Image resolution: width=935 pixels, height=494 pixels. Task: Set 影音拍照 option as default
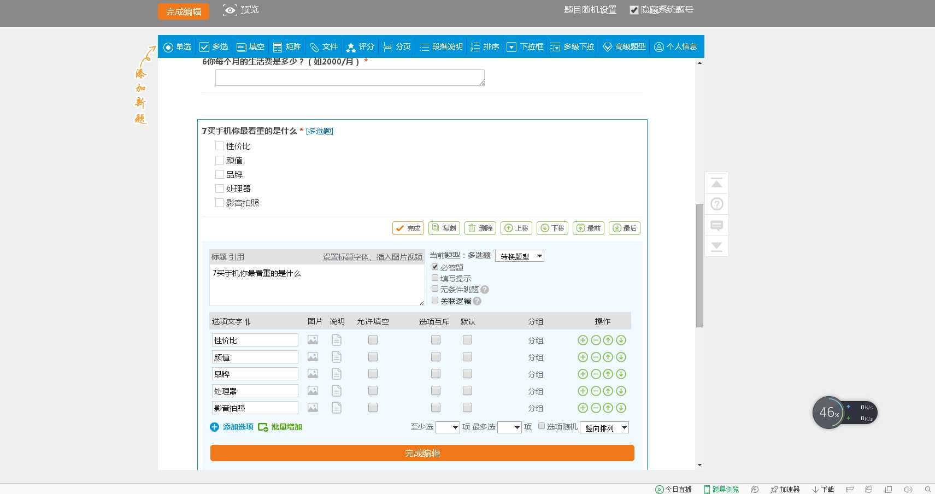point(467,408)
